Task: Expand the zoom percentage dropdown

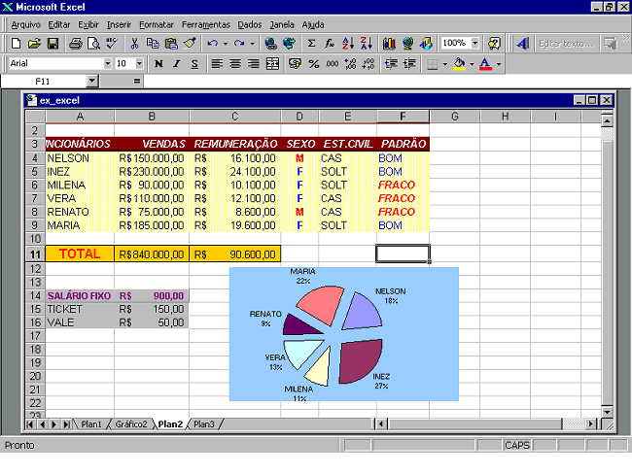Action: 475,44
